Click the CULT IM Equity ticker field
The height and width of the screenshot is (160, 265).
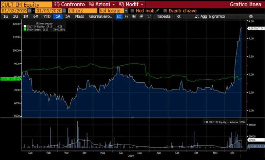point(26,4)
